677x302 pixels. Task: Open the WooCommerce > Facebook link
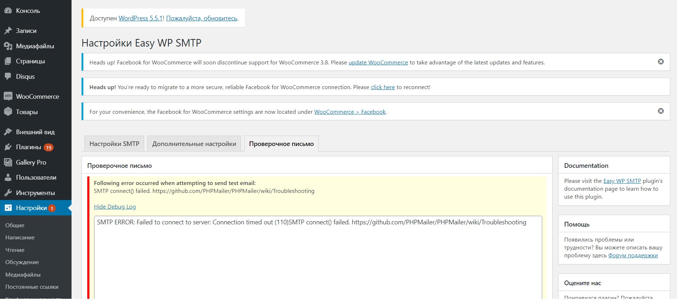pyautogui.click(x=350, y=112)
